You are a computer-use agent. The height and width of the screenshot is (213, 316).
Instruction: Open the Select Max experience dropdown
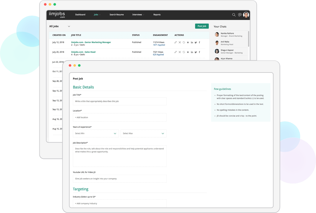click(143, 133)
